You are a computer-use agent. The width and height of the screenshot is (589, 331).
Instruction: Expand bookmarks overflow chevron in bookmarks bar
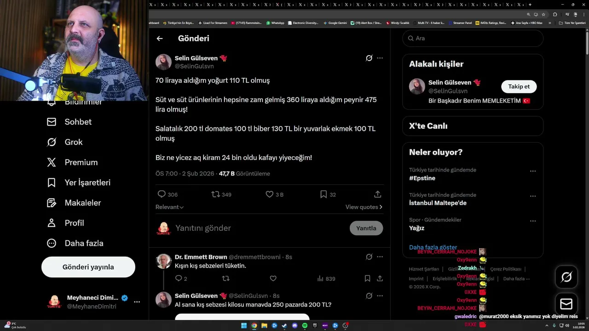[x=549, y=23]
